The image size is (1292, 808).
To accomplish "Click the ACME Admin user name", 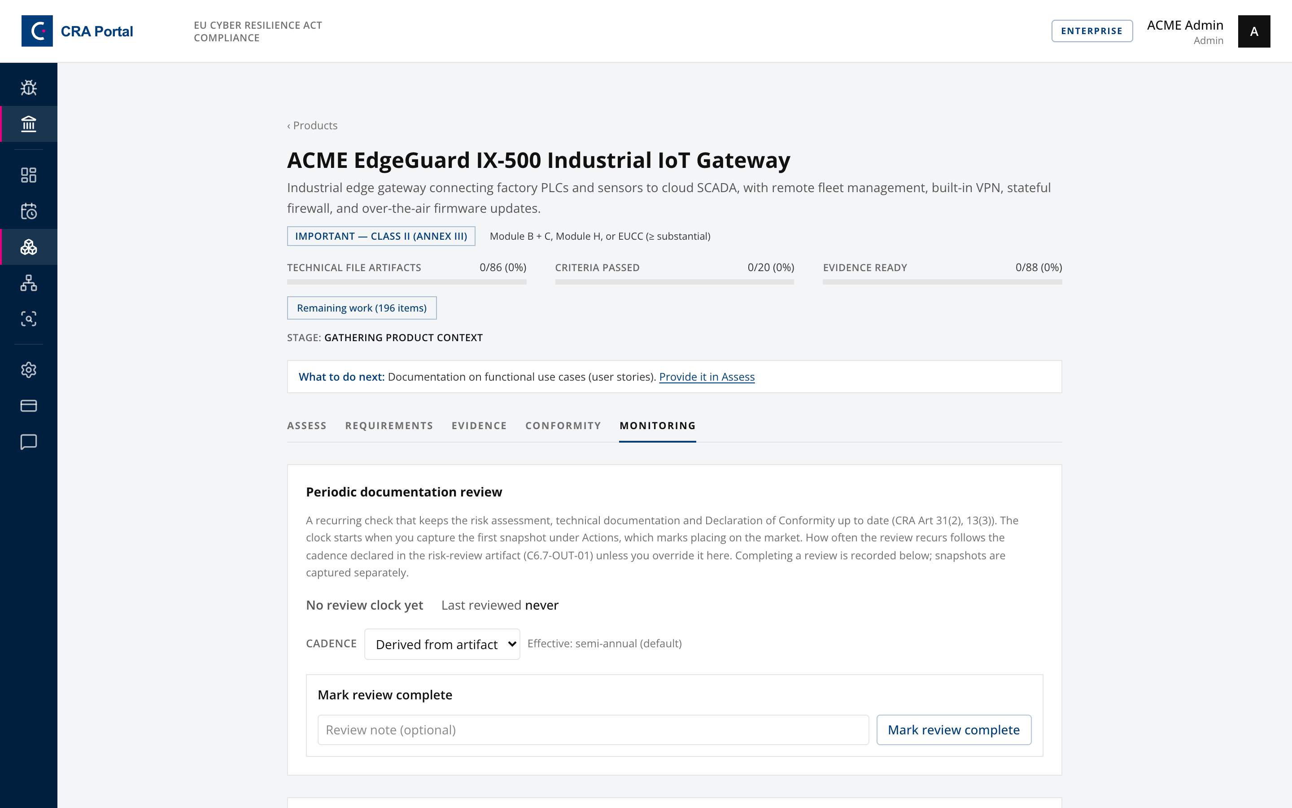I will [1185, 25].
